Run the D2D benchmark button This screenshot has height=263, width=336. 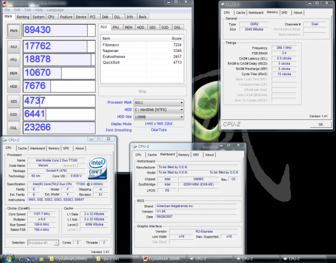click(x=14, y=115)
